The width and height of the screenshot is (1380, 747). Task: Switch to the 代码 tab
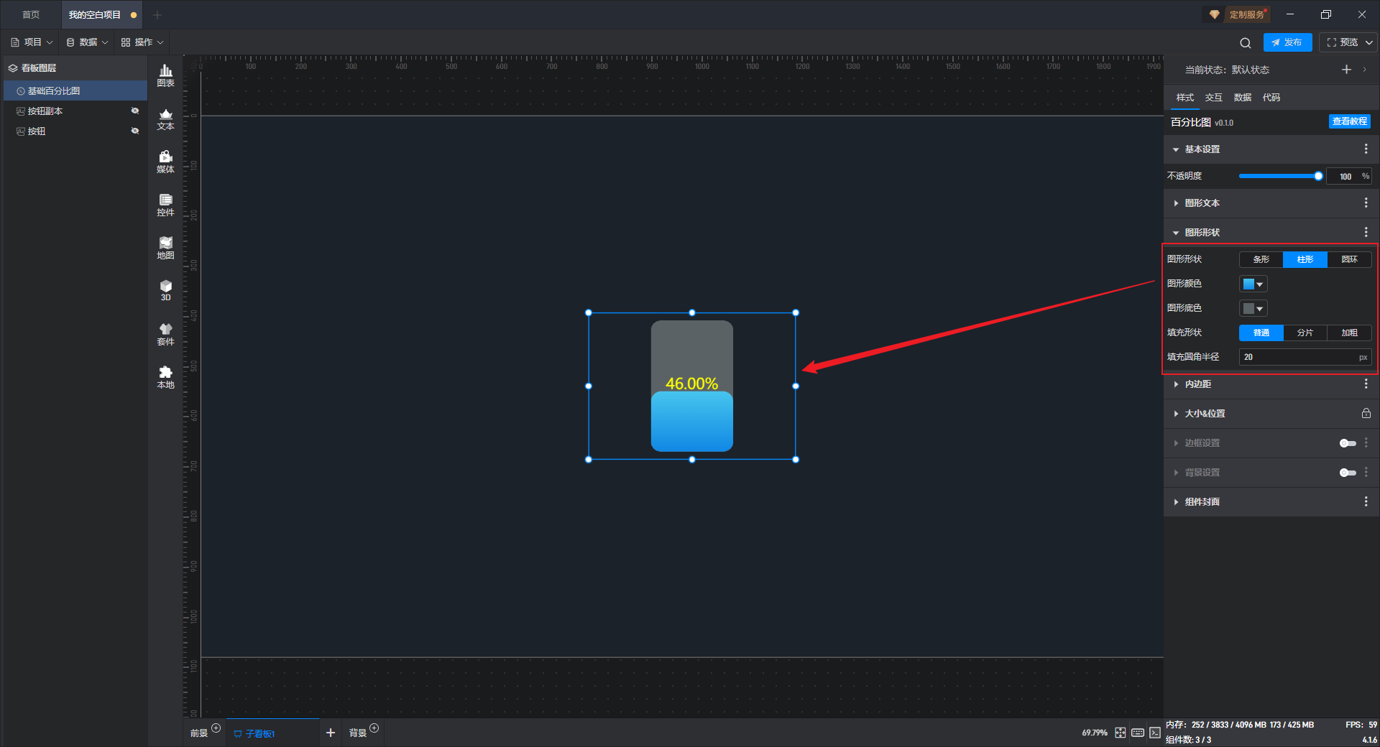1271,98
